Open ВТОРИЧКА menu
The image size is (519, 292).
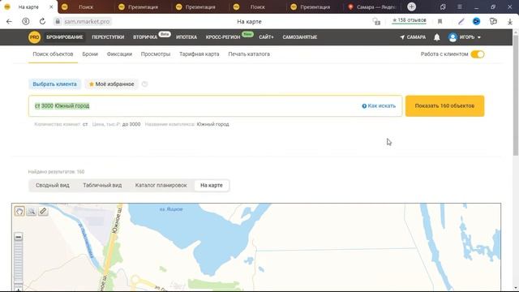click(x=145, y=37)
